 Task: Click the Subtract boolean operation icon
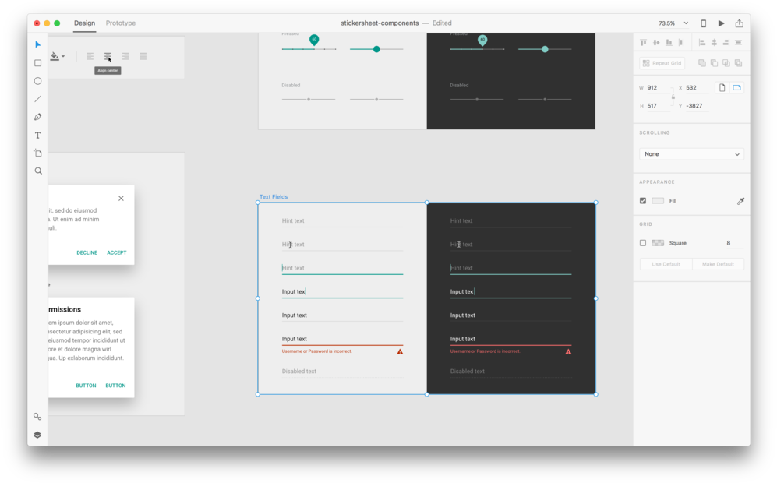coord(714,63)
